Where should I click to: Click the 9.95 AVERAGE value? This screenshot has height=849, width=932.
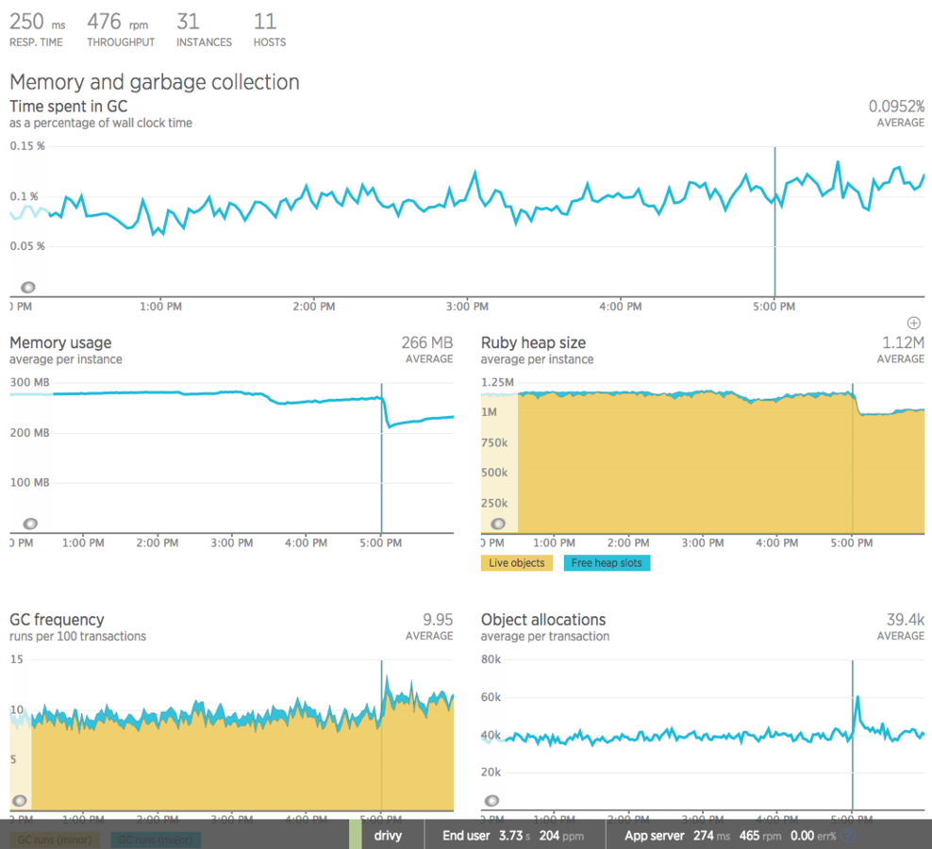[x=429, y=626]
